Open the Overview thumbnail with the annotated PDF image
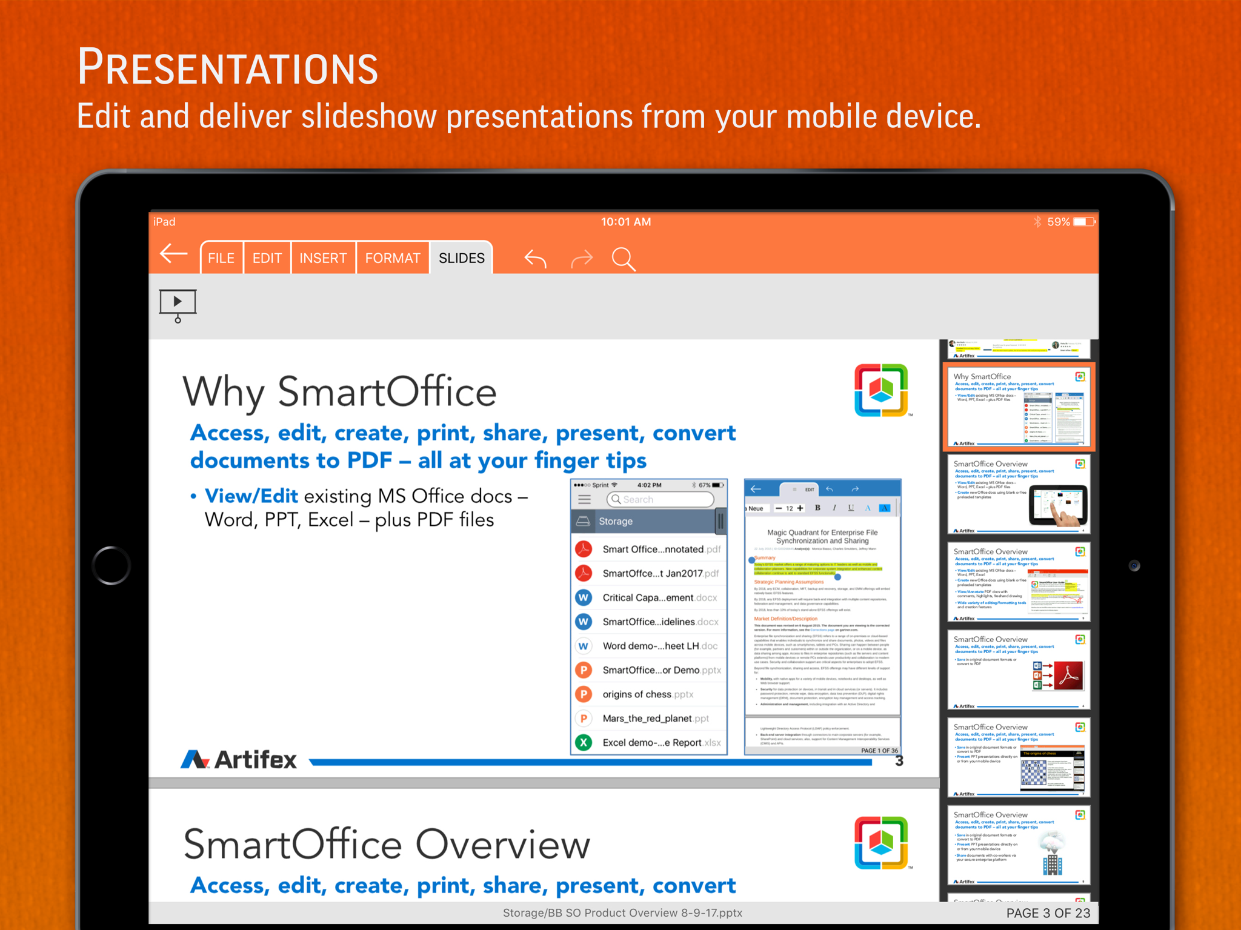Viewport: 1241px width, 930px height. click(x=1019, y=582)
